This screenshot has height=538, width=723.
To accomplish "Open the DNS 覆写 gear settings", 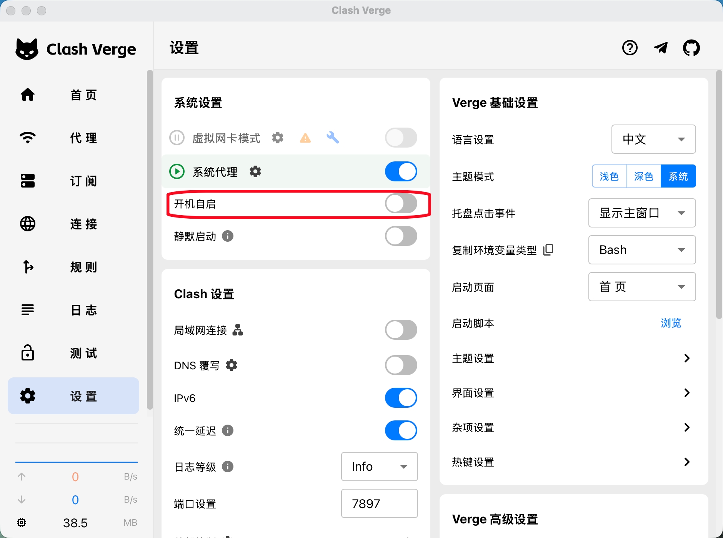I will point(232,365).
